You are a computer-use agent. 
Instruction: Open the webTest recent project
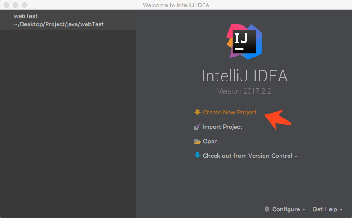coord(26,16)
